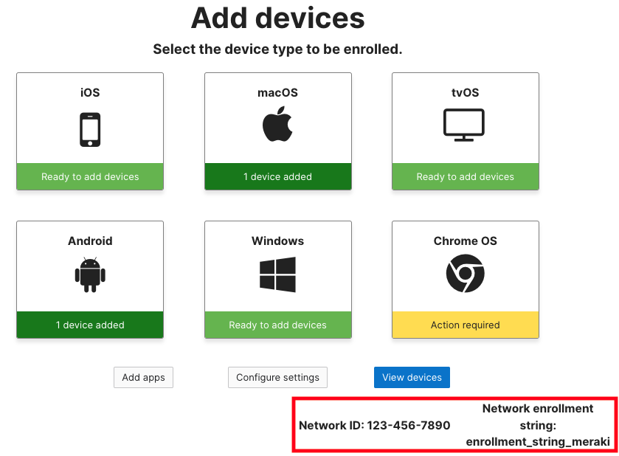Select the Network ID 123-456-7890 text
This screenshot has height=456, width=619.
[x=375, y=425]
